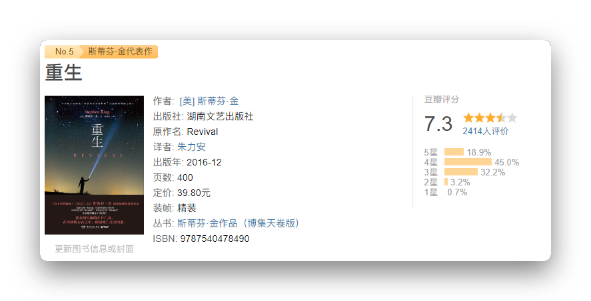Click 更新图书信息或封面 link
591x301 pixels.
coord(94,249)
